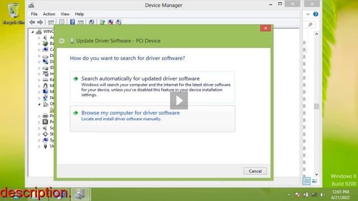Open the Action menu
358x201 pixels.
coord(49,14)
